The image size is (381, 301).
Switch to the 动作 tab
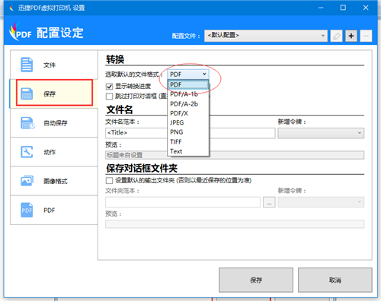[54, 152]
